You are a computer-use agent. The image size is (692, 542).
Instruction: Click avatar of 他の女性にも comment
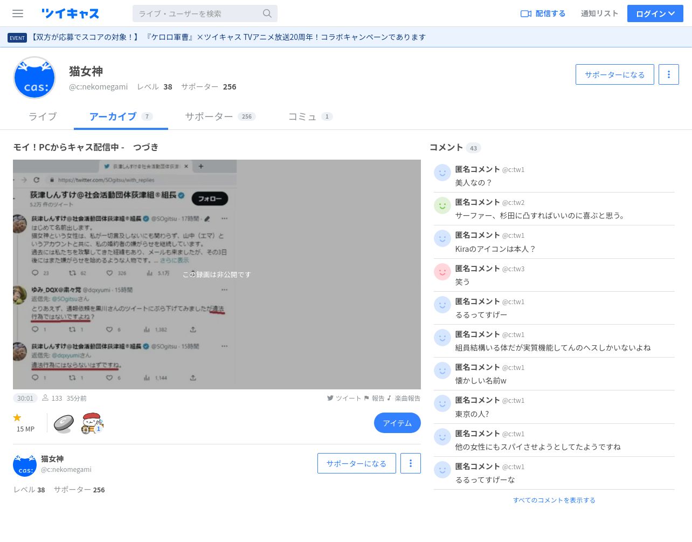[x=442, y=437]
